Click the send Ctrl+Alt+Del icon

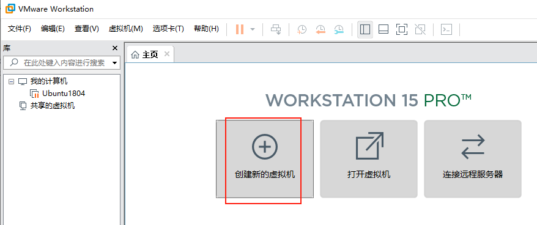point(276,29)
